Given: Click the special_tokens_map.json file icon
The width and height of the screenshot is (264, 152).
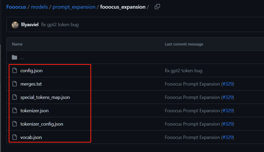Looking at the screenshot, I should point(14,97).
